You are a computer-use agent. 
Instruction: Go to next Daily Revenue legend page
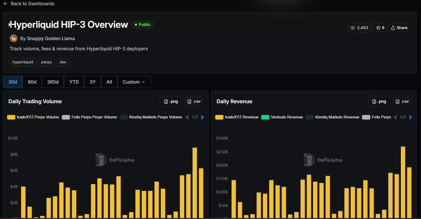click(411, 117)
